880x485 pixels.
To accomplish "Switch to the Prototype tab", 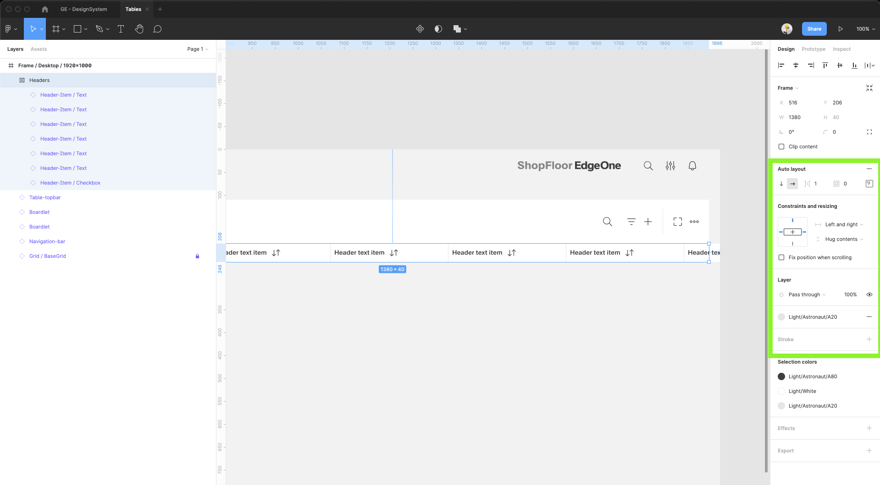I will coord(813,49).
